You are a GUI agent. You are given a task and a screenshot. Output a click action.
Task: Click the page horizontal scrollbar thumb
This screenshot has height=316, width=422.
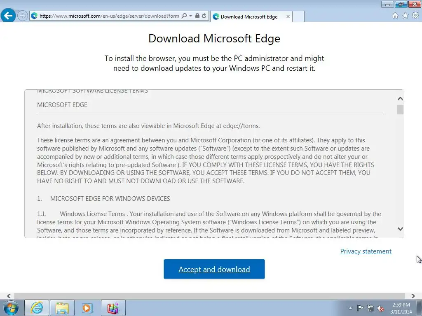pyautogui.click(x=209, y=296)
